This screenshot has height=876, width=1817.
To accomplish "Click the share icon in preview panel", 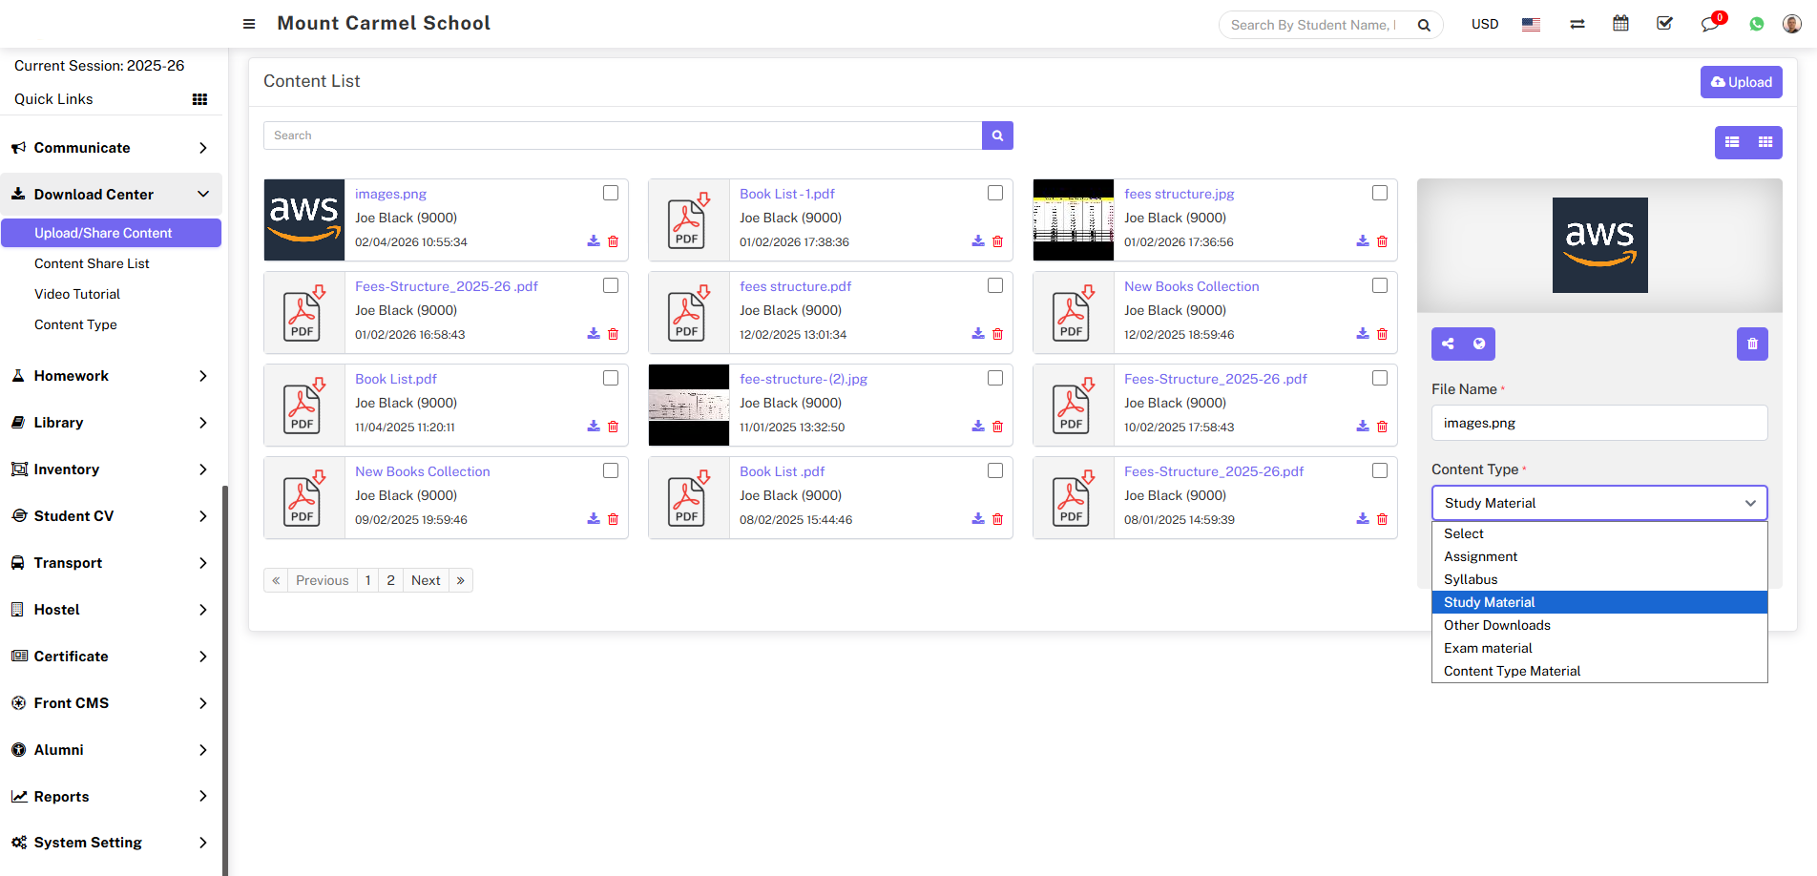I will coord(1448,344).
